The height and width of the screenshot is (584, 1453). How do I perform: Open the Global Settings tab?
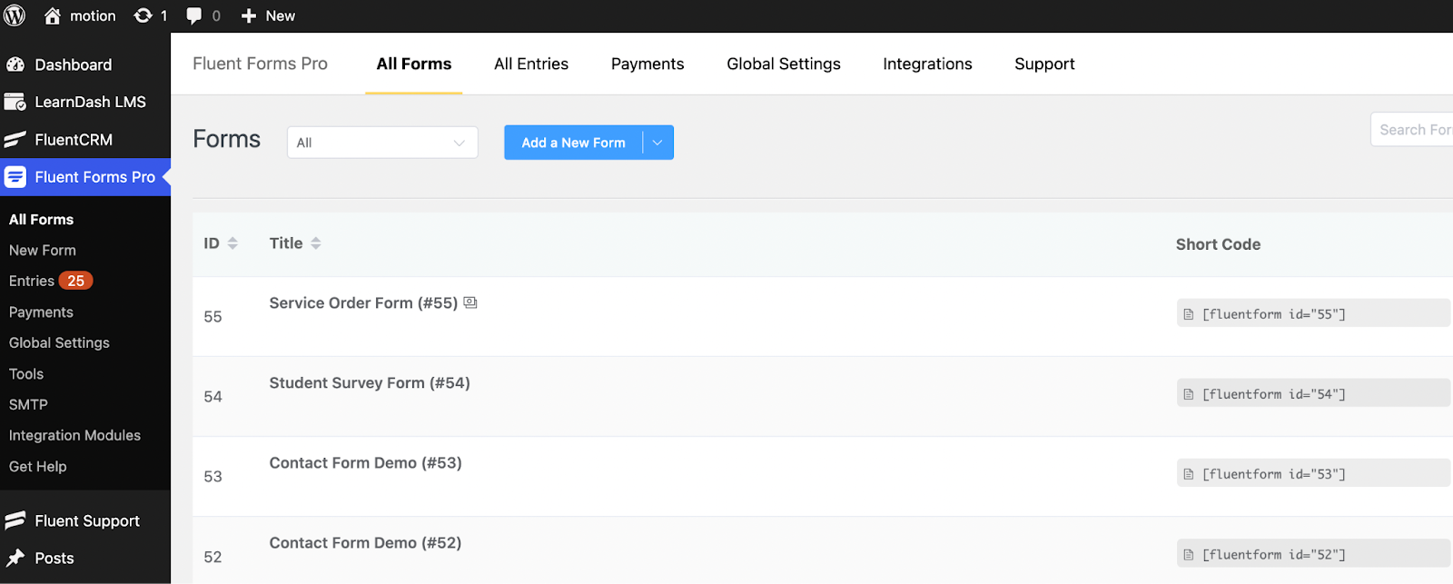tap(784, 64)
